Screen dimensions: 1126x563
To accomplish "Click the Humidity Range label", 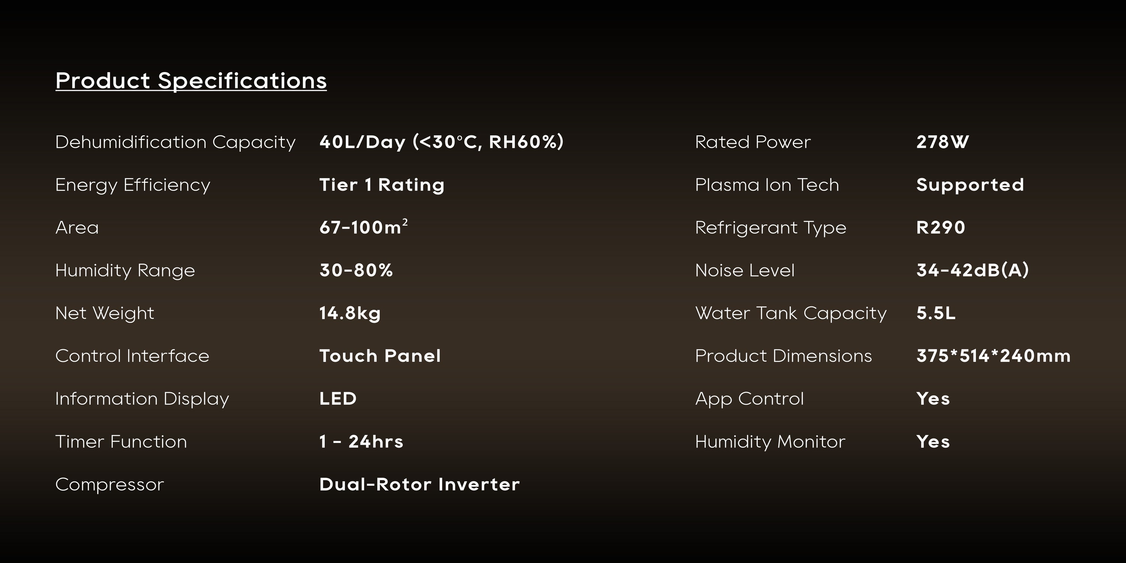I will tap(125, 271).
